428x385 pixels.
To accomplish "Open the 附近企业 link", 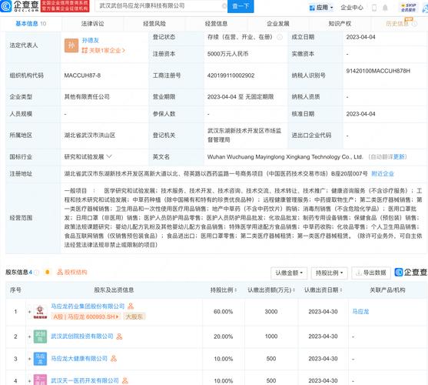I will click(x=383, y=173).
